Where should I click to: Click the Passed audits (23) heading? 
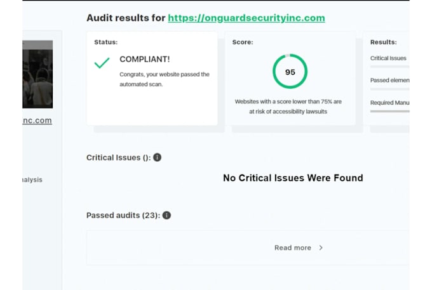(x=123, y=215)
